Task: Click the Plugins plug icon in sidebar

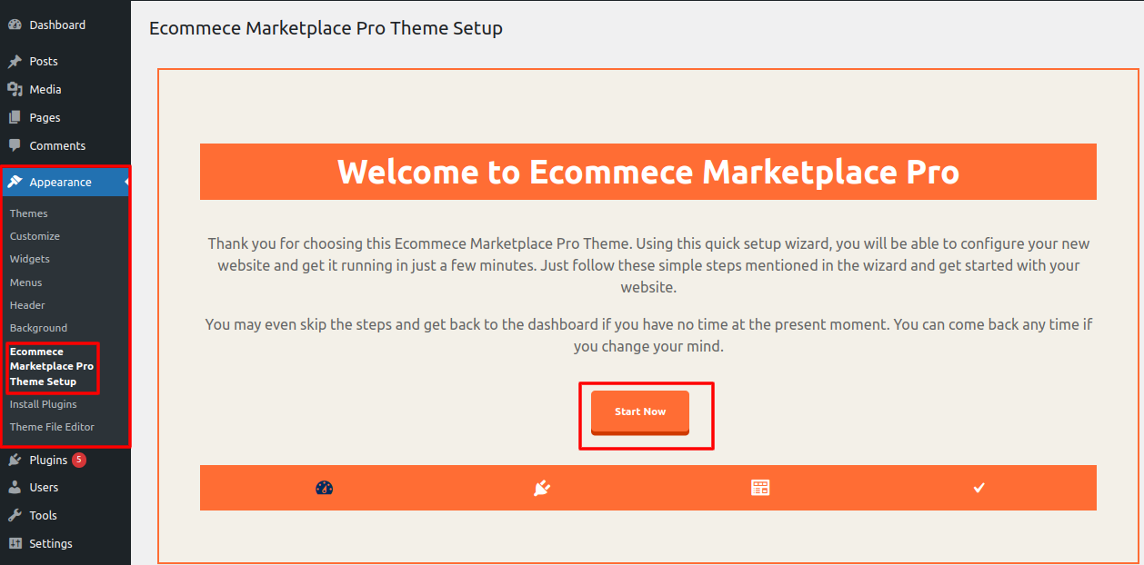Action: [x=15, y=461]
